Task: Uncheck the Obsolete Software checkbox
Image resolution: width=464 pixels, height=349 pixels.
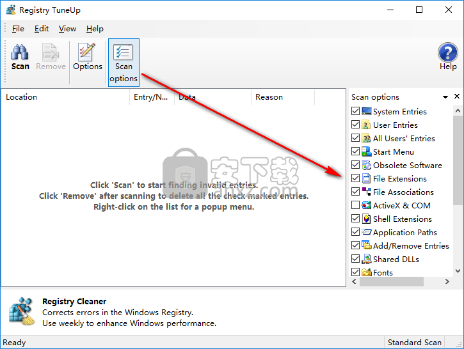Action: coord(355,165)
